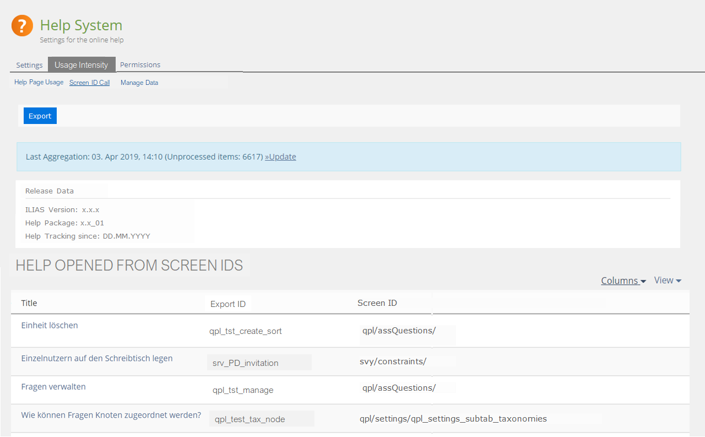Select the Help Page Usage subtab
This screenshot has height=437, width=705.
pos(39,83)
